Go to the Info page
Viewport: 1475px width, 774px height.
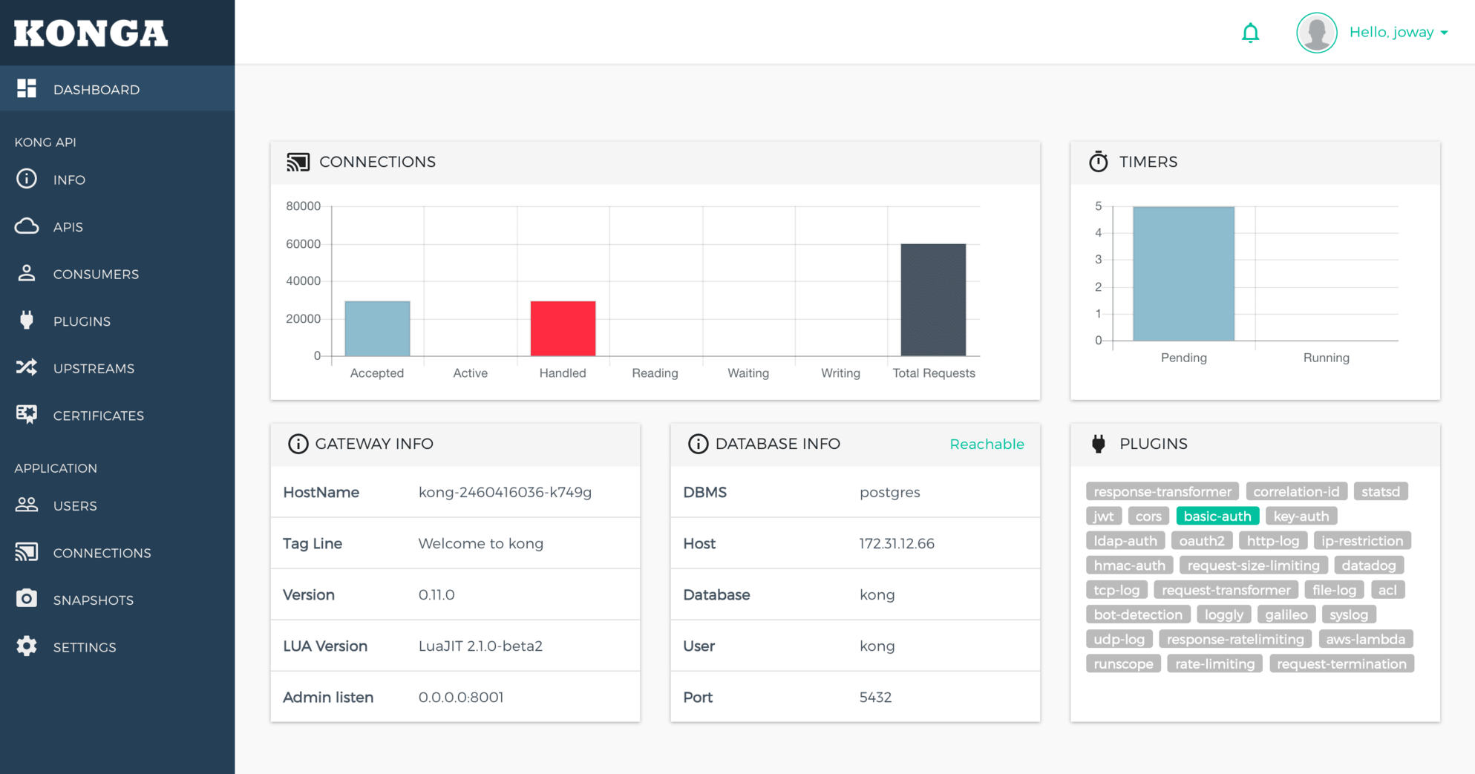pyautogui.click(x=117, y=180)
